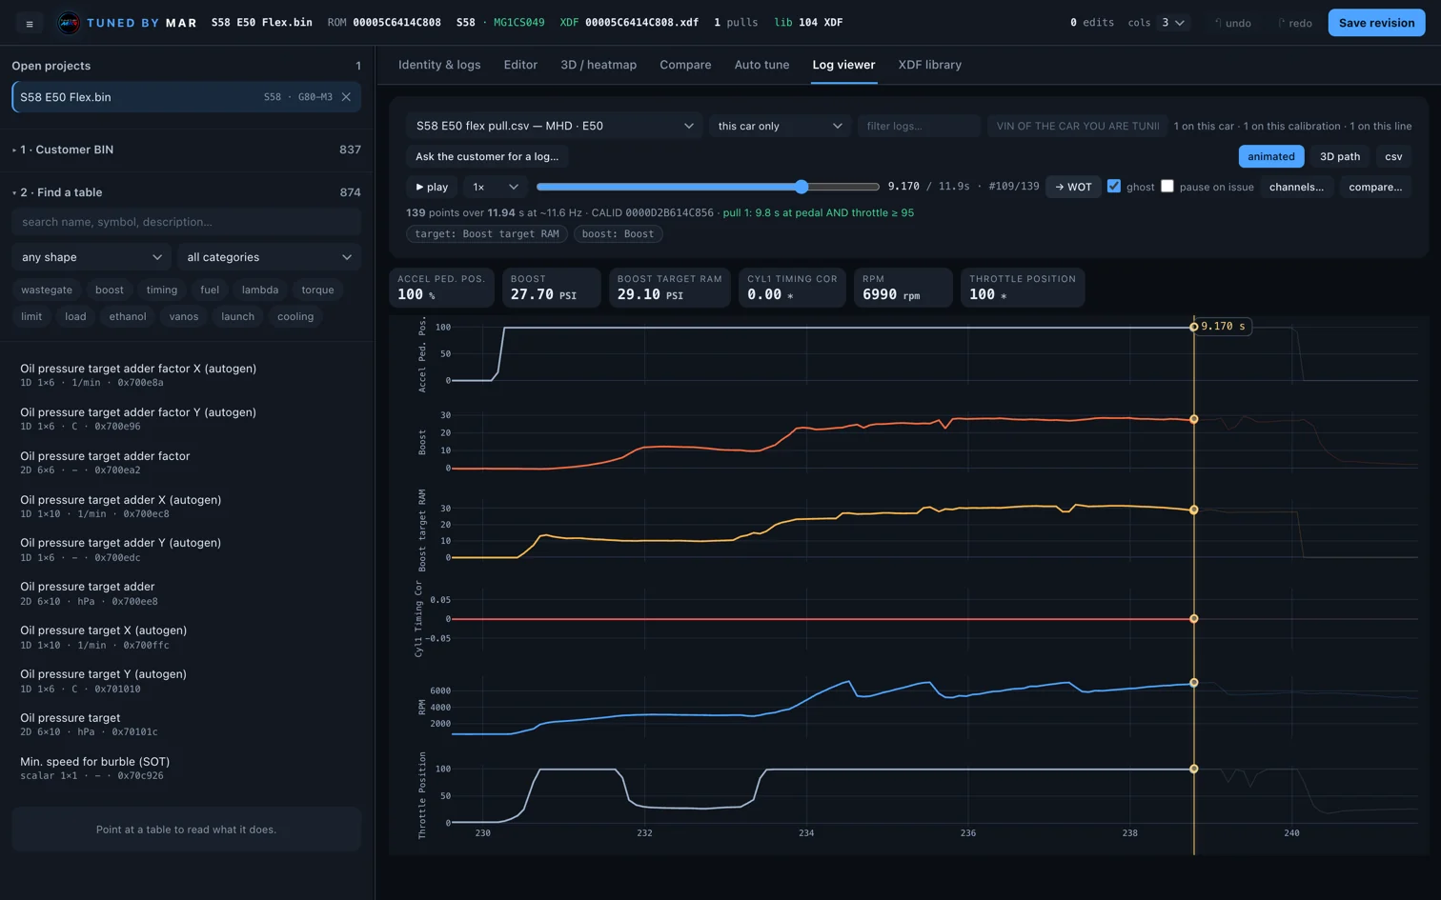
Task: Open the XDF library tab
Action: point(929,65)
